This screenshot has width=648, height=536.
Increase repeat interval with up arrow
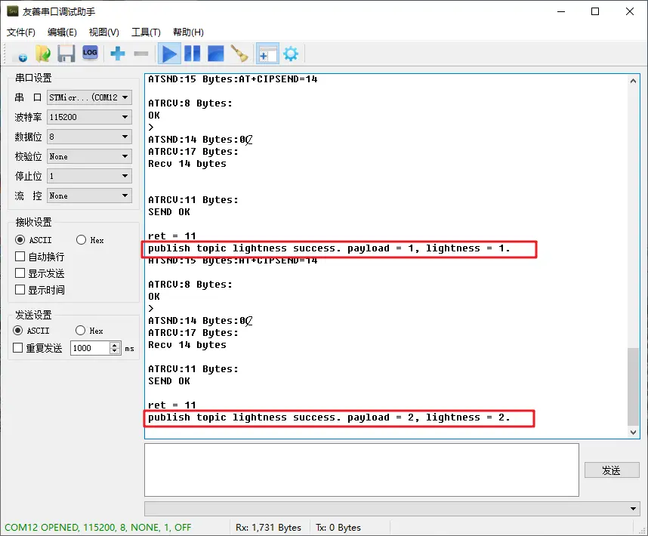(x=115, y=345)
